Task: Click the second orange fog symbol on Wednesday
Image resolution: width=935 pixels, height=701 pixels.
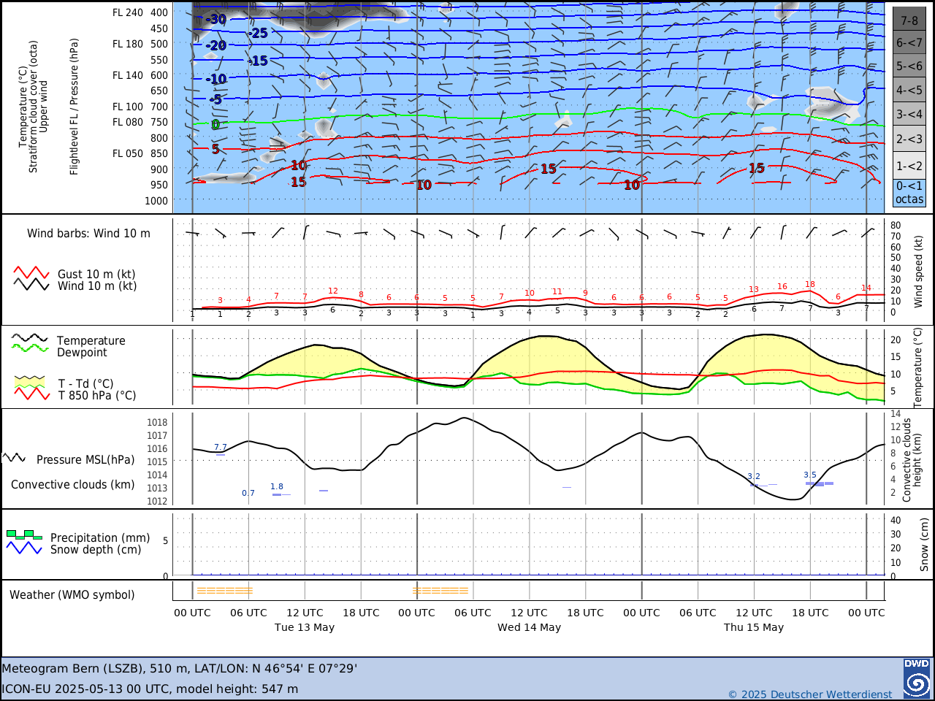Action: point(440,591)
